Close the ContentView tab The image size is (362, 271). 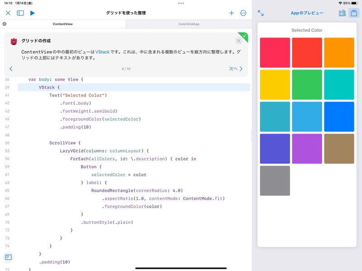coord(5,24)
